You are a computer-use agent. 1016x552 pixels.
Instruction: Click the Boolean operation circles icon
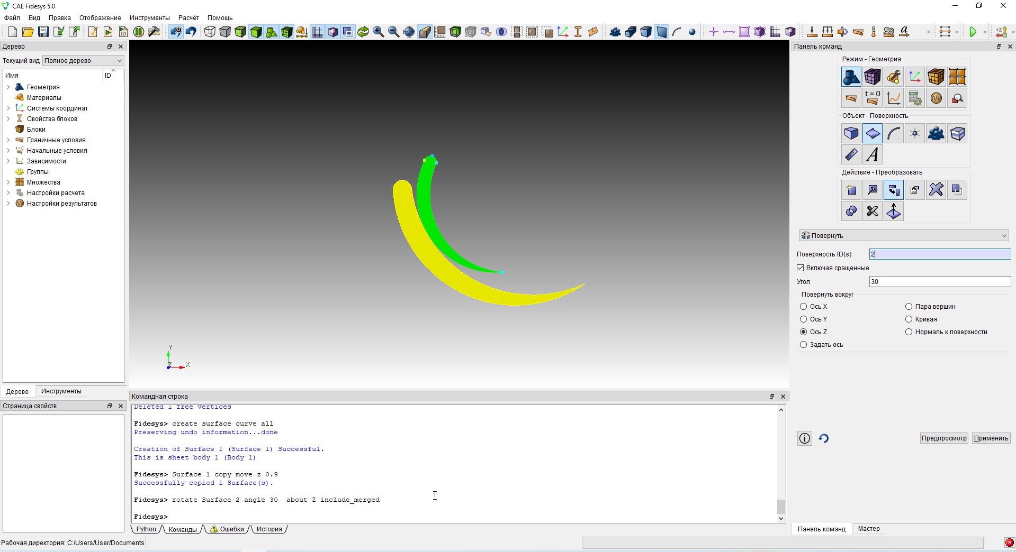pos(851,211)
